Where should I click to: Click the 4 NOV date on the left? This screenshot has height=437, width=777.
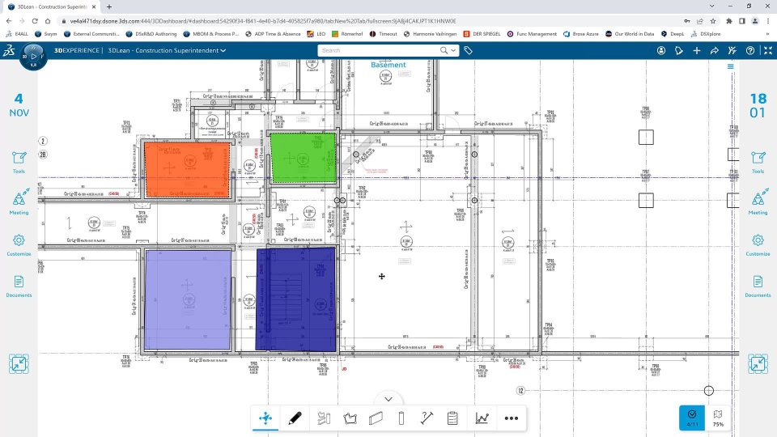coord(19,105)
